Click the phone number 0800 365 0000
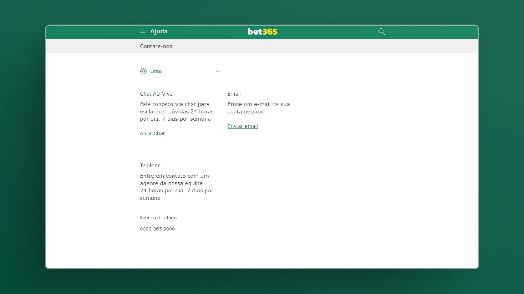The height and width of the screenshot is (294, 524). coord(157,229)
